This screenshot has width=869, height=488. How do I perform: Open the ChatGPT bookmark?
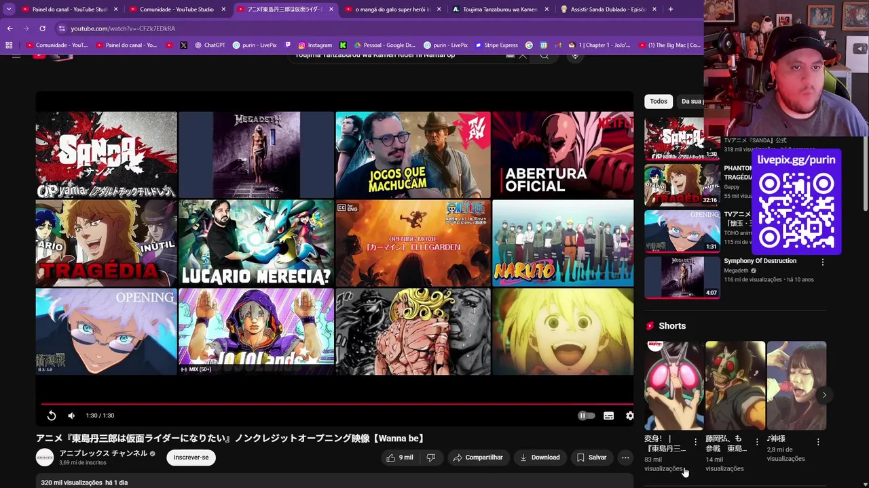pos(210,45)
